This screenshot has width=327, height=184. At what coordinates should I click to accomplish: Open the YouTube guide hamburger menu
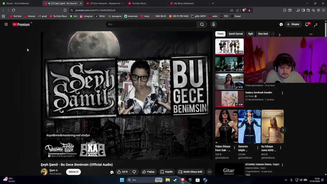[6, 24]
